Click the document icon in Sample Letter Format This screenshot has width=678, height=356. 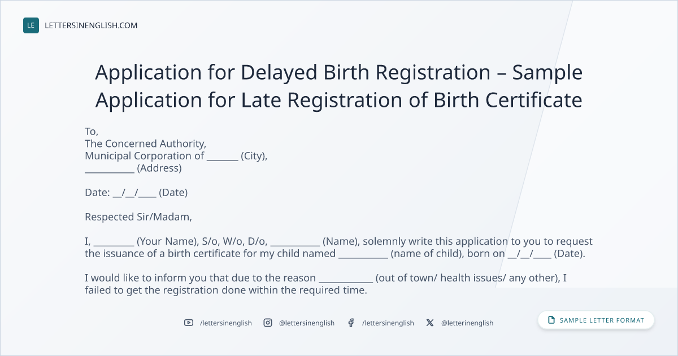point(551,320)
